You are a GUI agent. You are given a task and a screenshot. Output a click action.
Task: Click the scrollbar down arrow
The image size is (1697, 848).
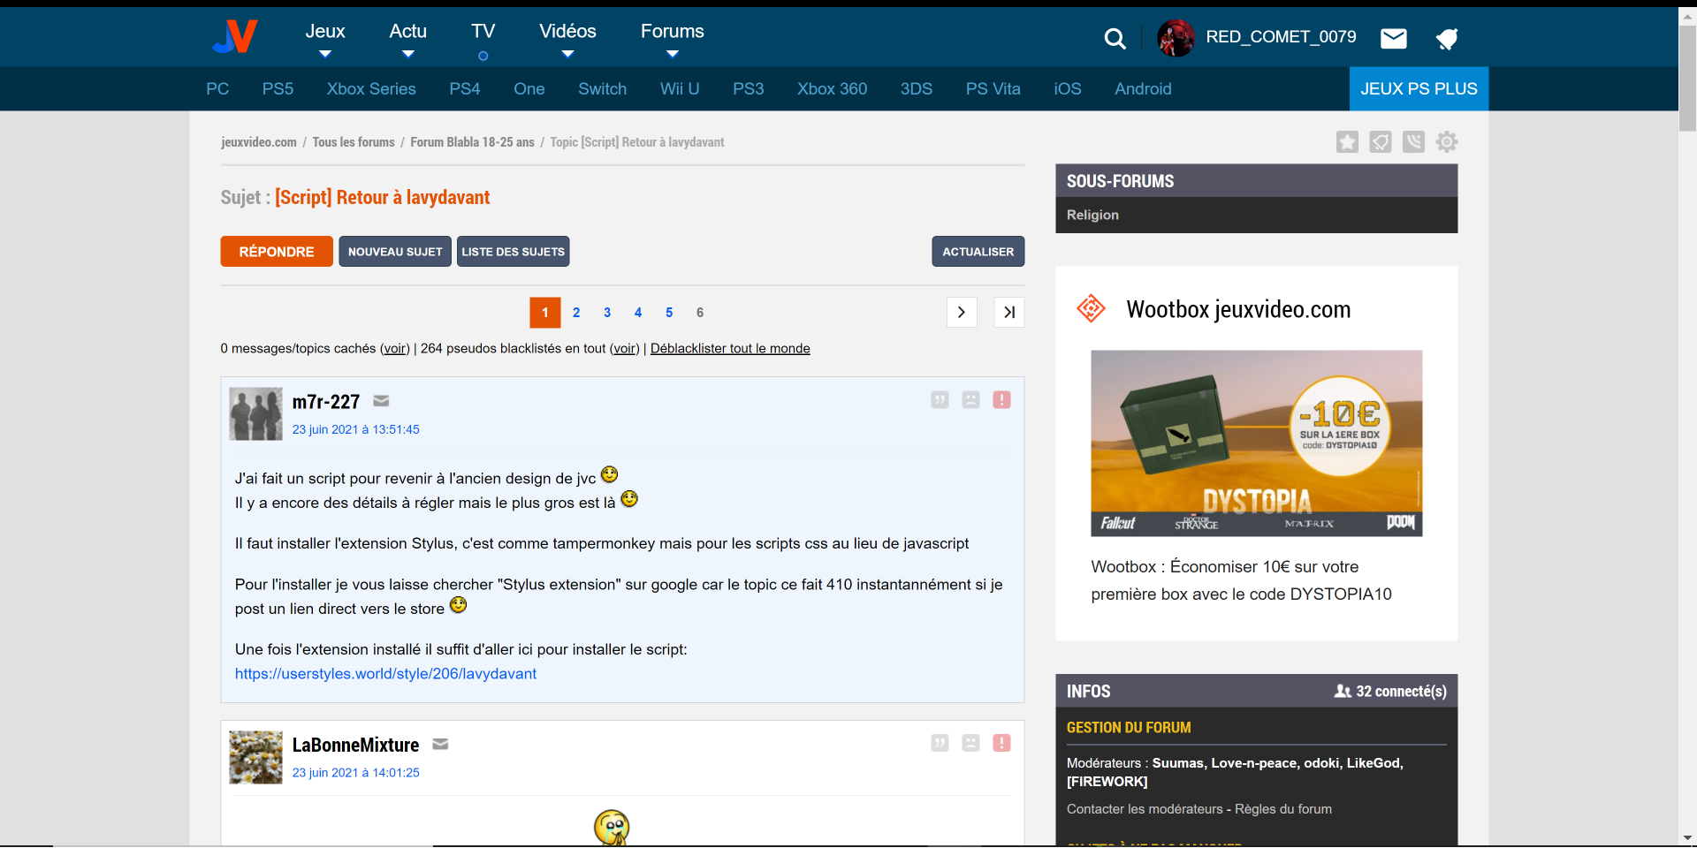click(1687, 837)
